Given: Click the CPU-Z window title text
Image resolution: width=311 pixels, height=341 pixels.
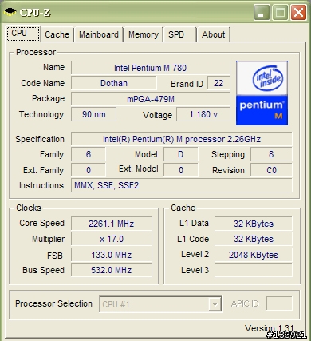Looking at the screenshot, I should pyautogui.click(x=35, y=12).
